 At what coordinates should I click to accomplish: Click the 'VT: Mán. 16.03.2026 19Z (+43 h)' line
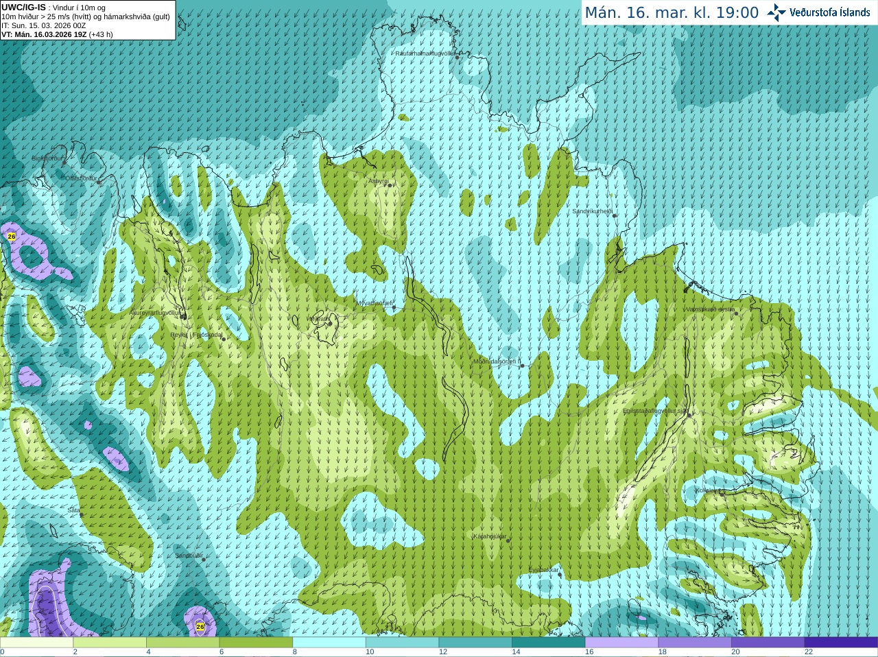(57, 34)
